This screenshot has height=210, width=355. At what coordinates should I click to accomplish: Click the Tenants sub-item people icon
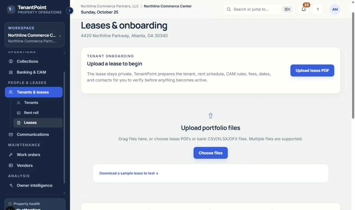[19, 103]
